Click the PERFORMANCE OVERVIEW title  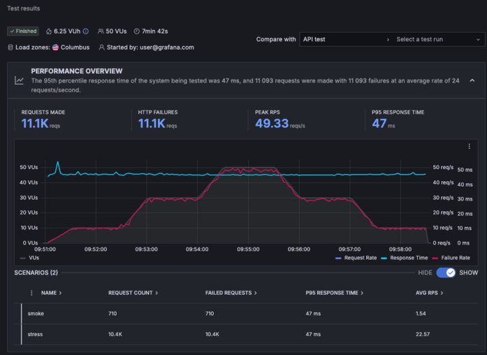point(77,71)
